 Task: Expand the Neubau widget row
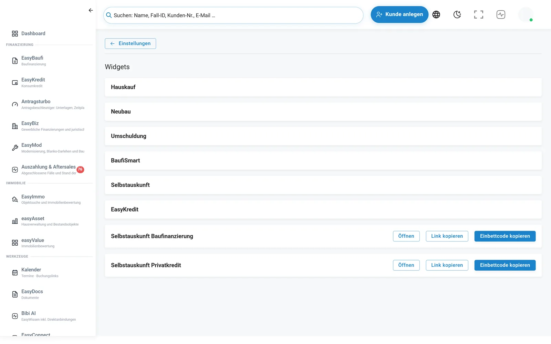tap(323, 111)
